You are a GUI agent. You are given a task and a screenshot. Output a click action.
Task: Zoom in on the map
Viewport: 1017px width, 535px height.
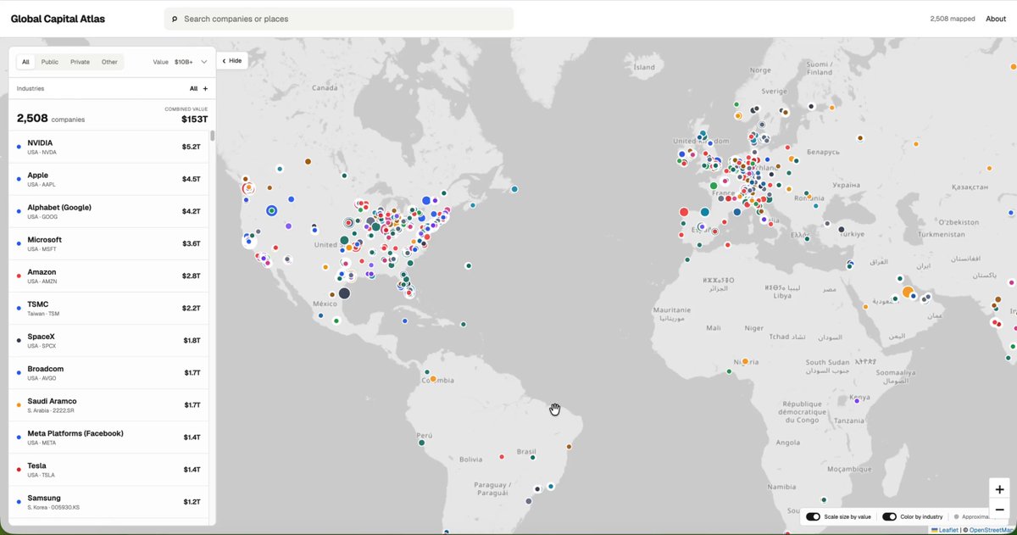[x=999, y=489]
